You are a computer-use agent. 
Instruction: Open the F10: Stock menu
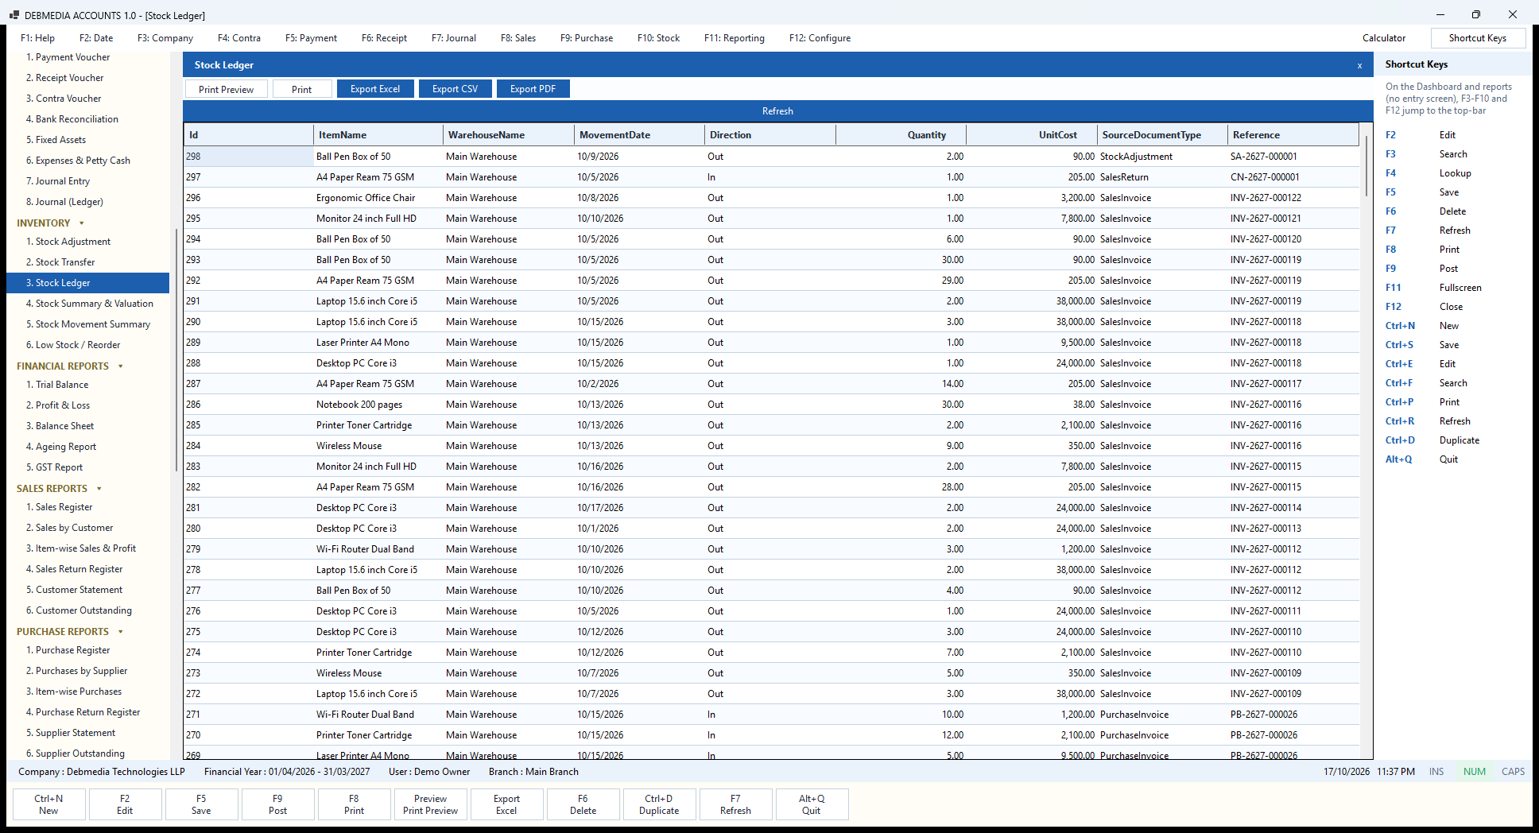click(658, 38)
